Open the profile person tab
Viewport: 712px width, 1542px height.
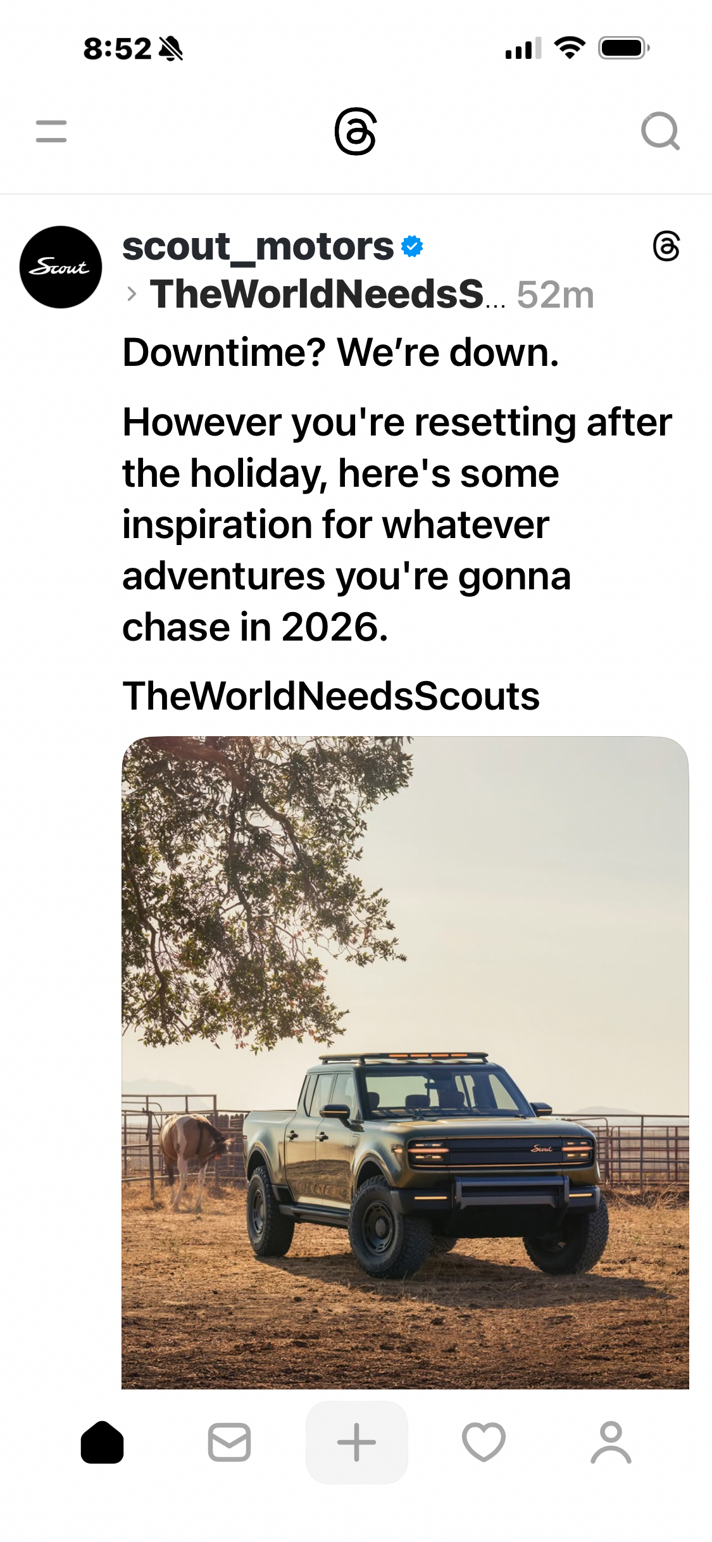(611, 1443)
